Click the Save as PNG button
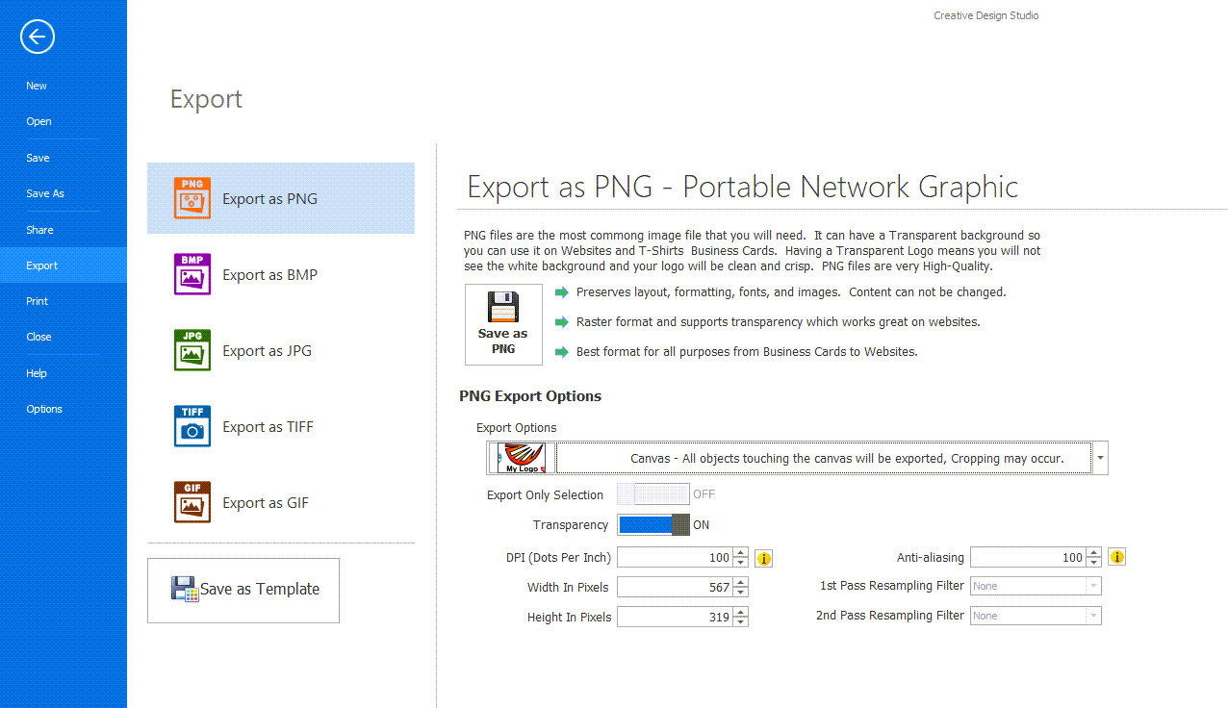 click(x=503, y=325)
